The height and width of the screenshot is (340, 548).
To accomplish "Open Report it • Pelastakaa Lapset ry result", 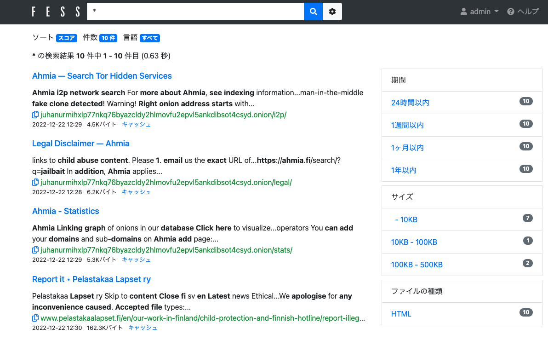I will 91,279.
